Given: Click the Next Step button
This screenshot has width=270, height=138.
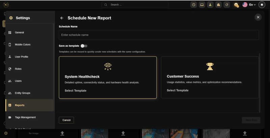Looking at the screenshot, I should pyautogui.click(x=251, y=120).
